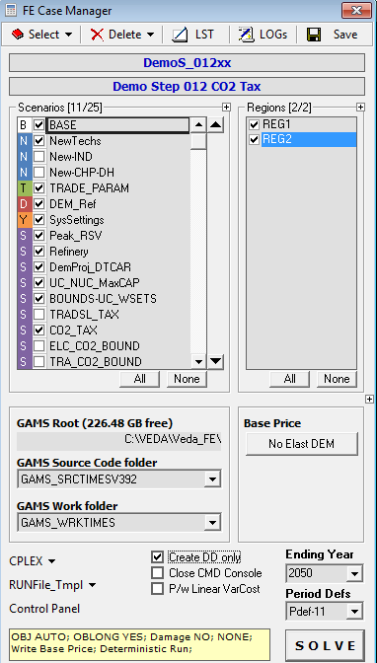Toggle the Peak_RSV checkbox

tap(38, 236)
